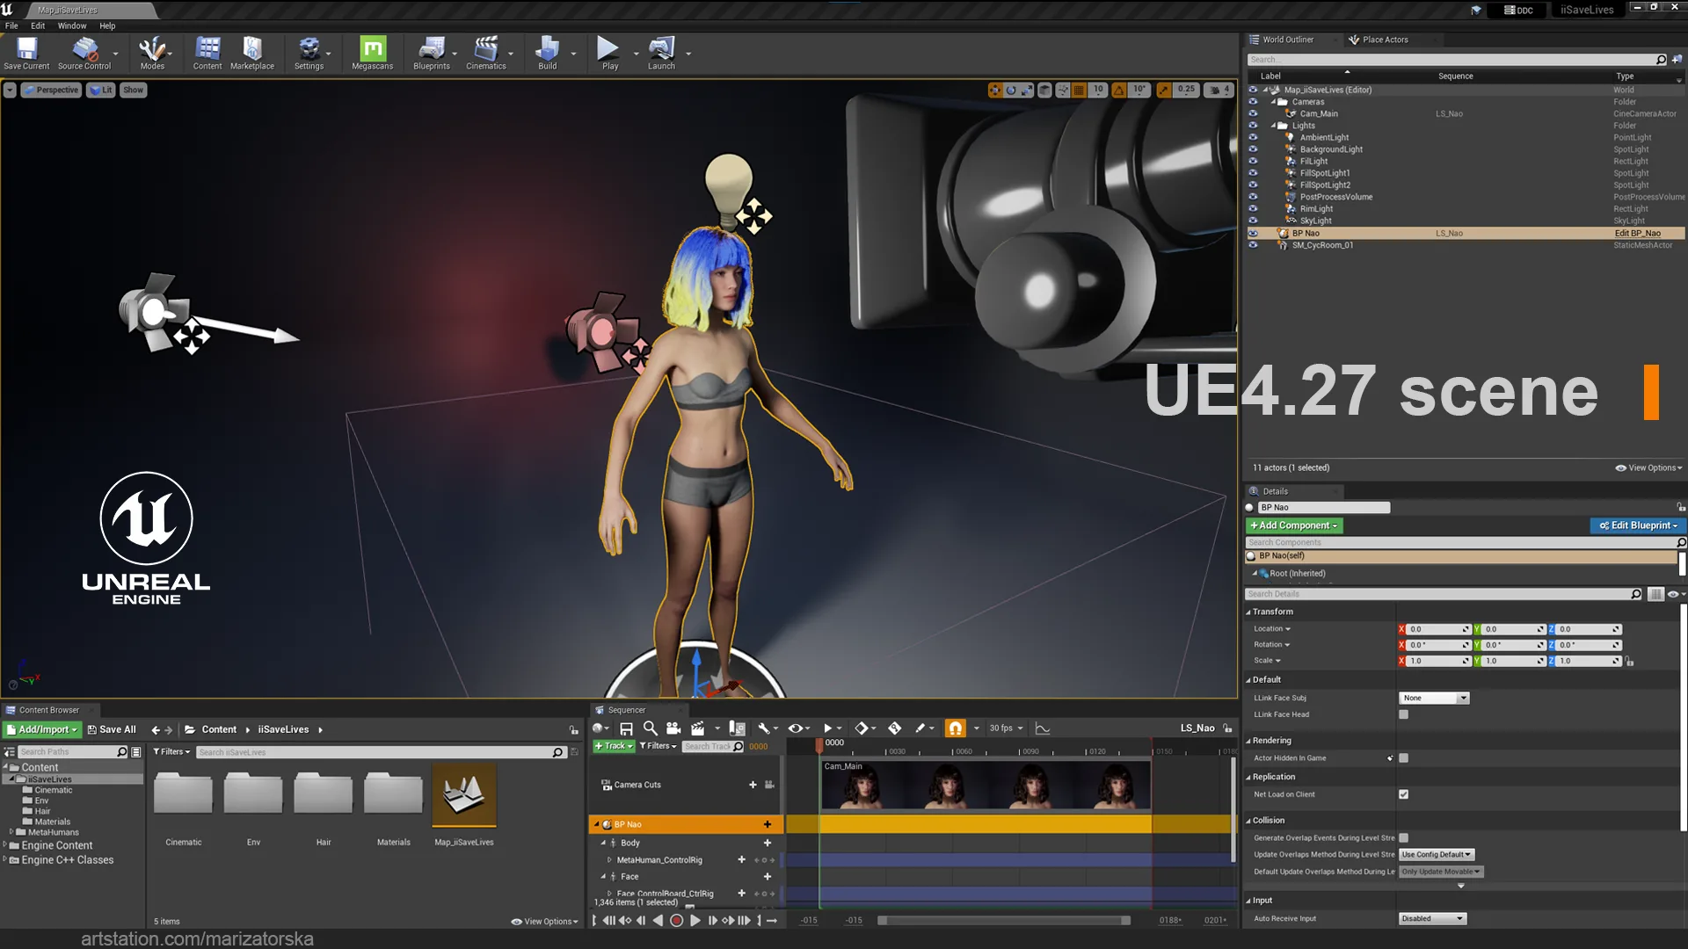Click the Launch toolbar icon

661,53
